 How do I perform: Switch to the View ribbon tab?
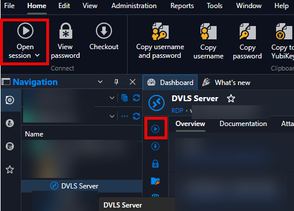tap(90, 6)
